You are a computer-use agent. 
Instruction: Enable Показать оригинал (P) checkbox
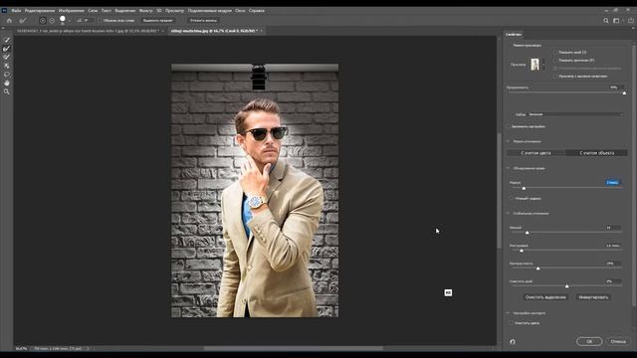coord(555,60)
